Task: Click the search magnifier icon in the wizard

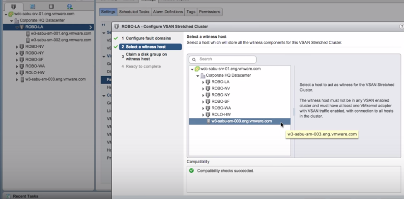Action: point(194,59)
